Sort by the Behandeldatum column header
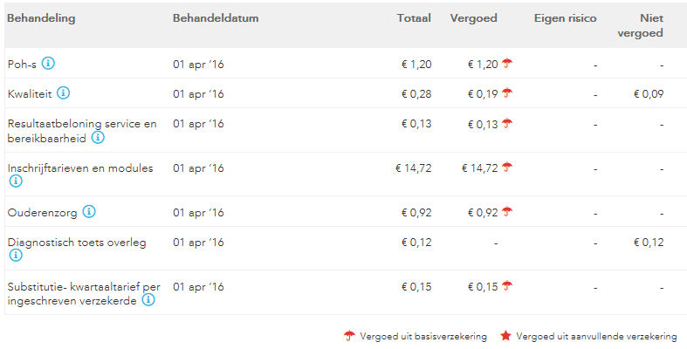The width and height of the screenshot is (687, 349). point(216,17)
